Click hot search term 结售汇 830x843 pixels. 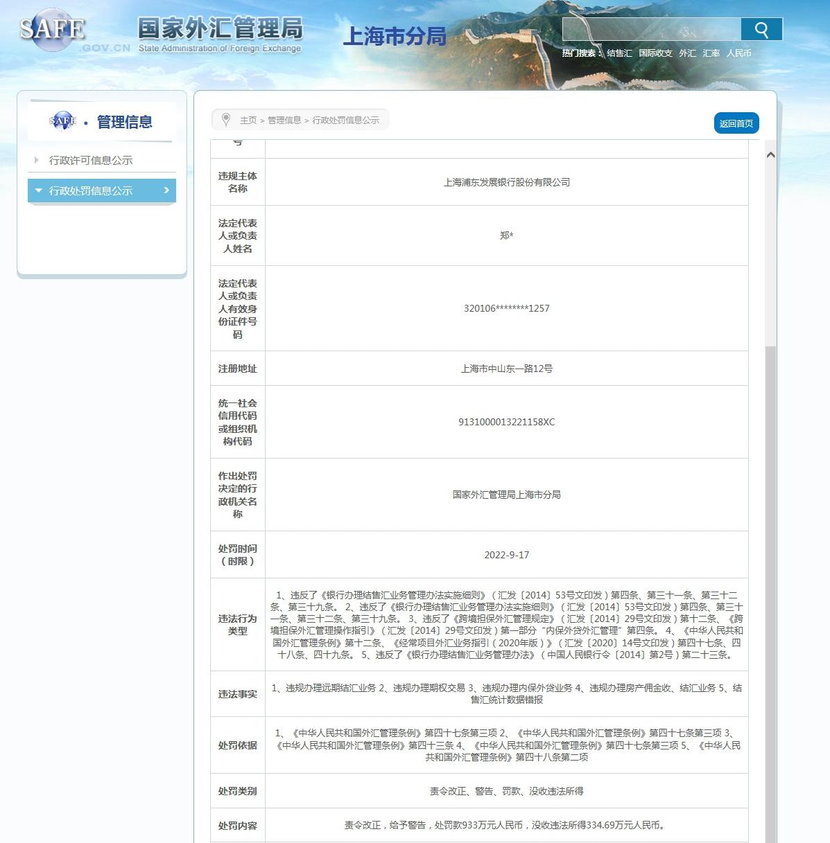click(x=619, y=53)
